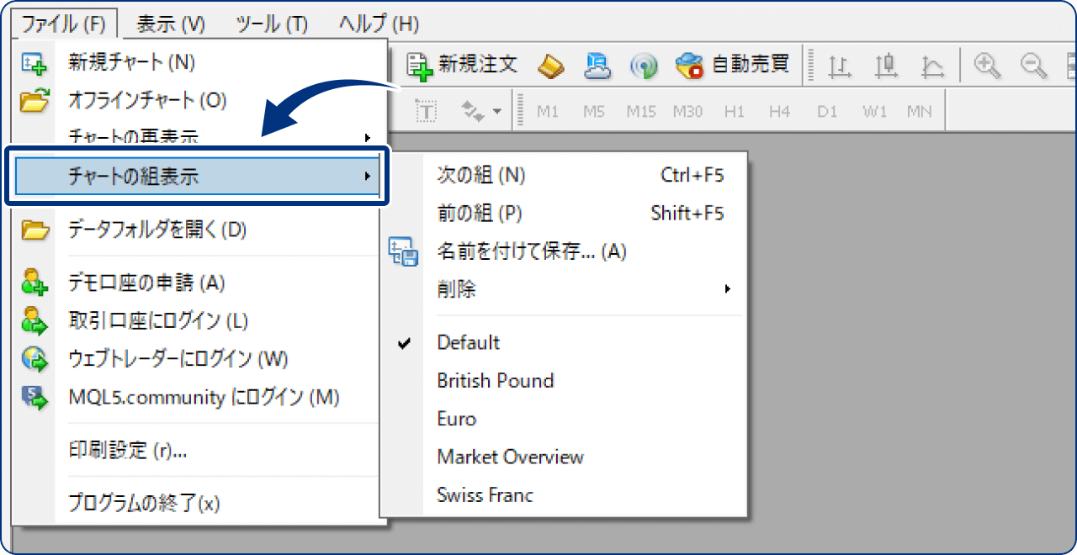Screen dimensions: 1077x555
Task: Click the Offline Chart folder icon
Action: 34,102
